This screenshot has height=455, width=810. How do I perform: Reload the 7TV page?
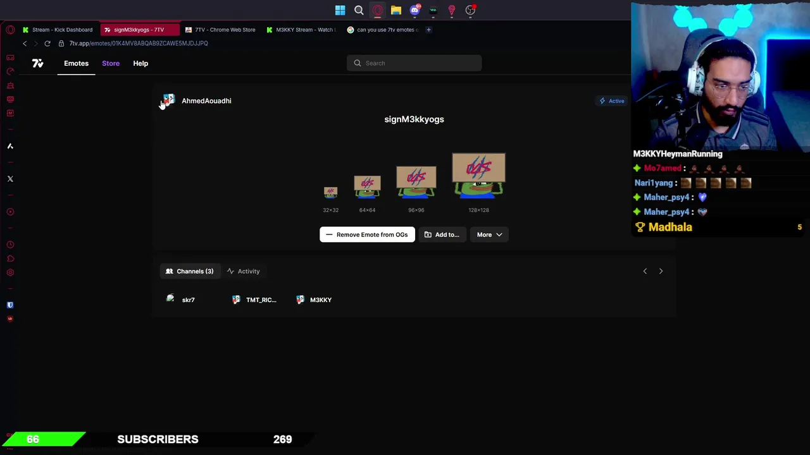tap(47, 44)
